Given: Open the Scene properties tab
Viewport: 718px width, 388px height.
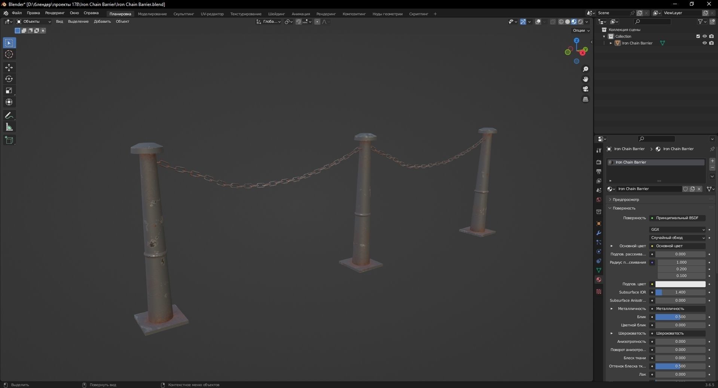Looking at the screenshot, I should [599, 190].
